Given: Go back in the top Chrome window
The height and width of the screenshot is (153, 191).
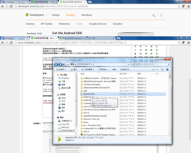Looking at the screenshot, I should [x=3, y=6].
